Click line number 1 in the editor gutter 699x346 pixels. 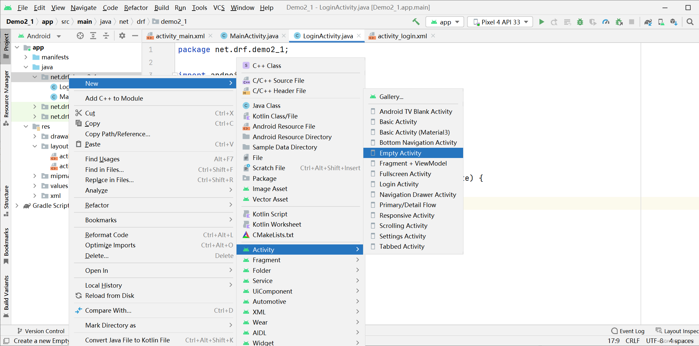(151, 49)
